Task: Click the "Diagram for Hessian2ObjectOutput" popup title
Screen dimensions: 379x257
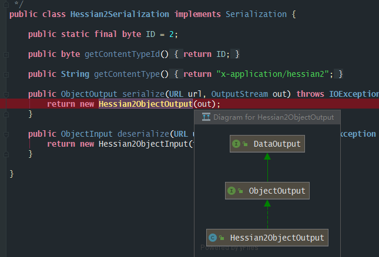Action: (273, 117)
